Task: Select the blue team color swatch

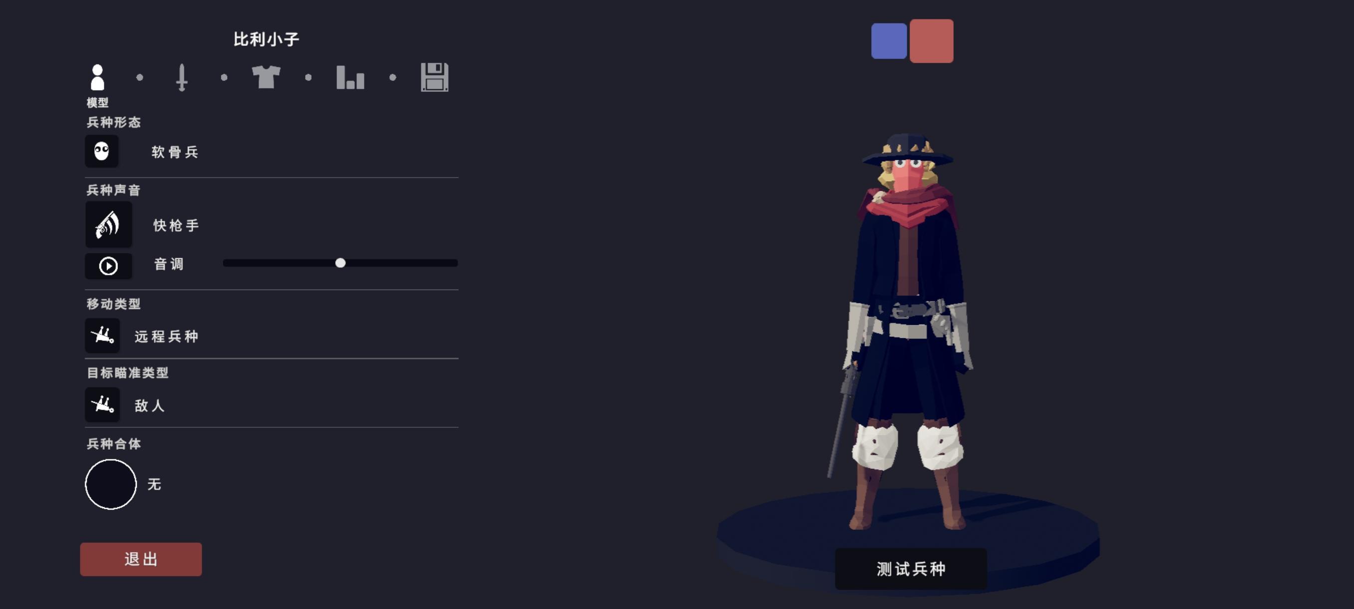Action: point(889,41)
